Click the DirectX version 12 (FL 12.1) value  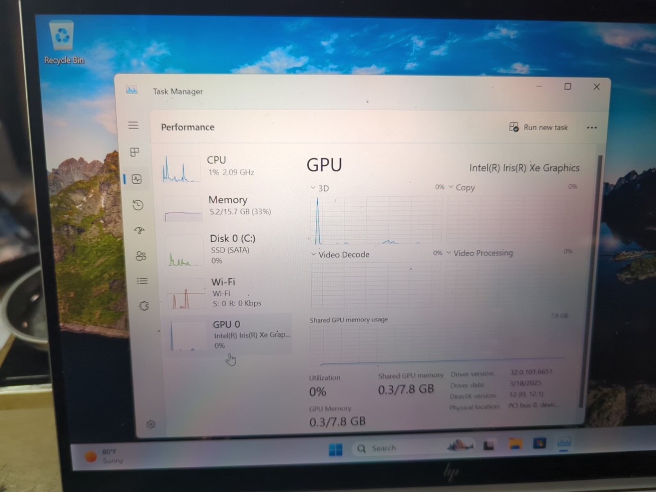coord(526,394)
